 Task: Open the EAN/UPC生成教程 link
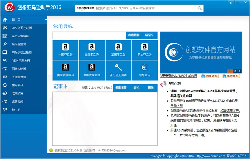click(178, 76)
